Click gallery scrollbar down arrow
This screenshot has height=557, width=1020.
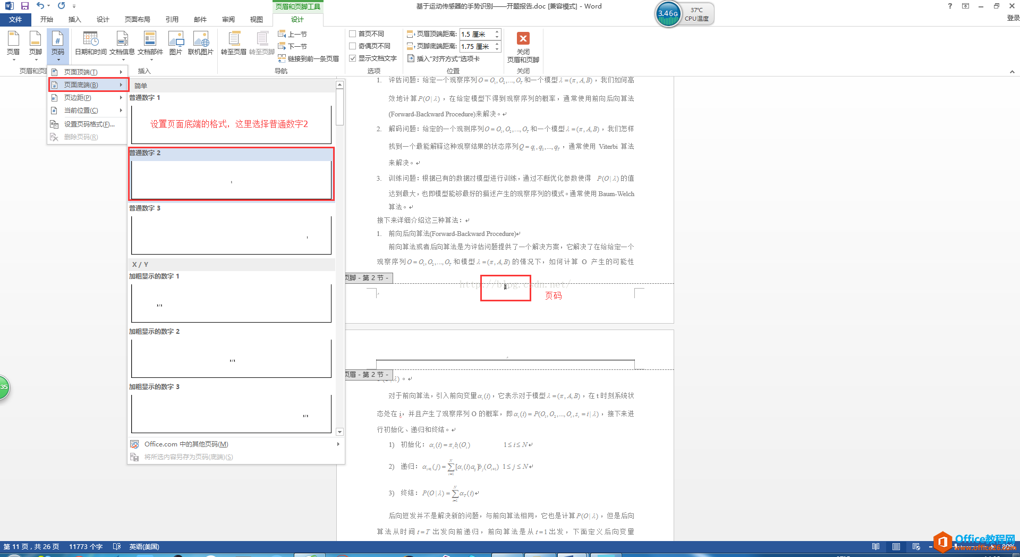tap(340, 432)
